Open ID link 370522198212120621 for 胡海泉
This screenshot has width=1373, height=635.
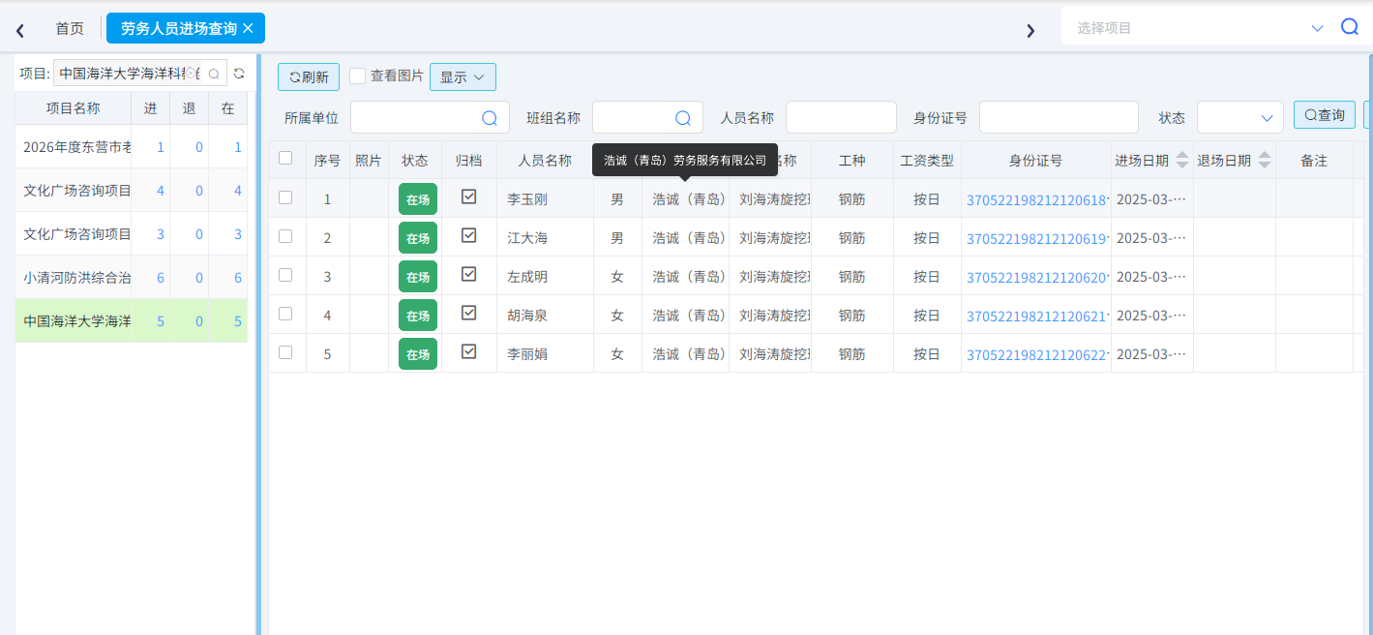[x=1036, y=316]
